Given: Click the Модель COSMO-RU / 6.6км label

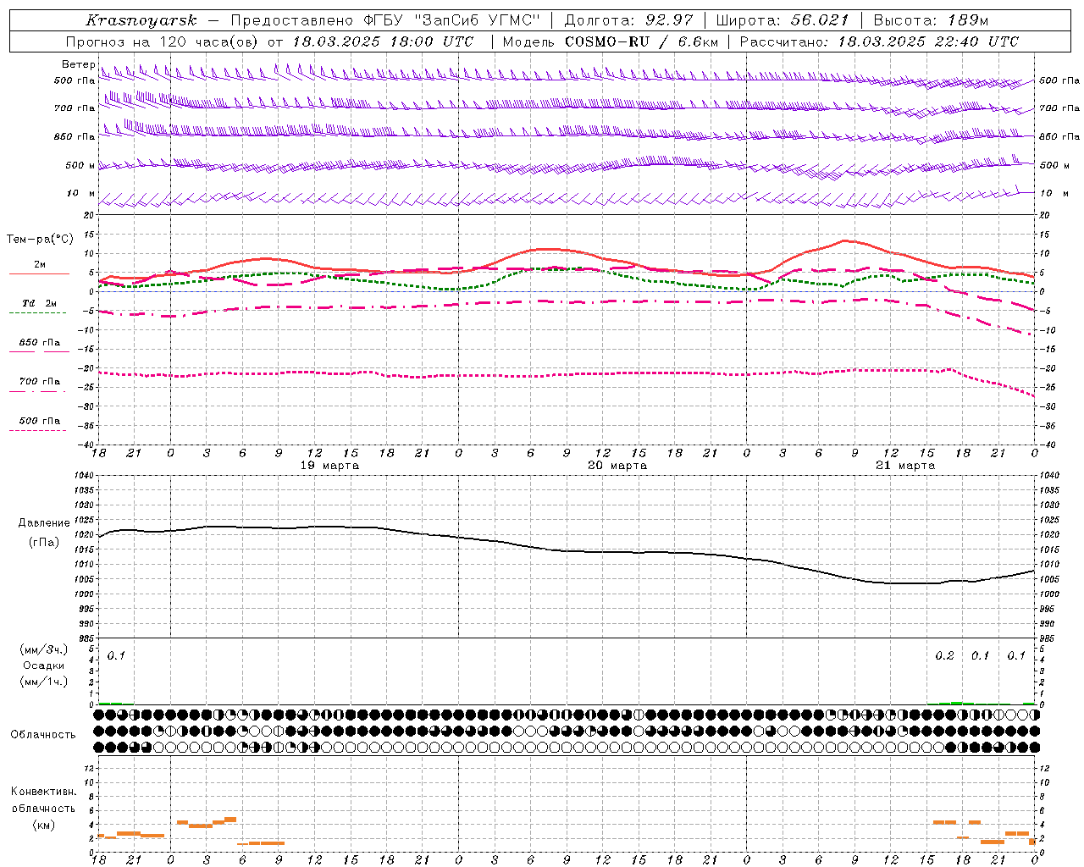Looking at the screenshot, I should click(x=610, y=41).
